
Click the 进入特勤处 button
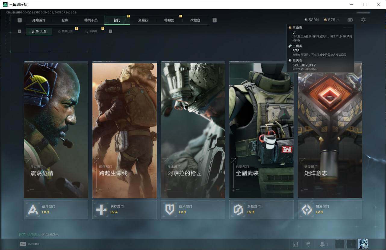[30, 244]
